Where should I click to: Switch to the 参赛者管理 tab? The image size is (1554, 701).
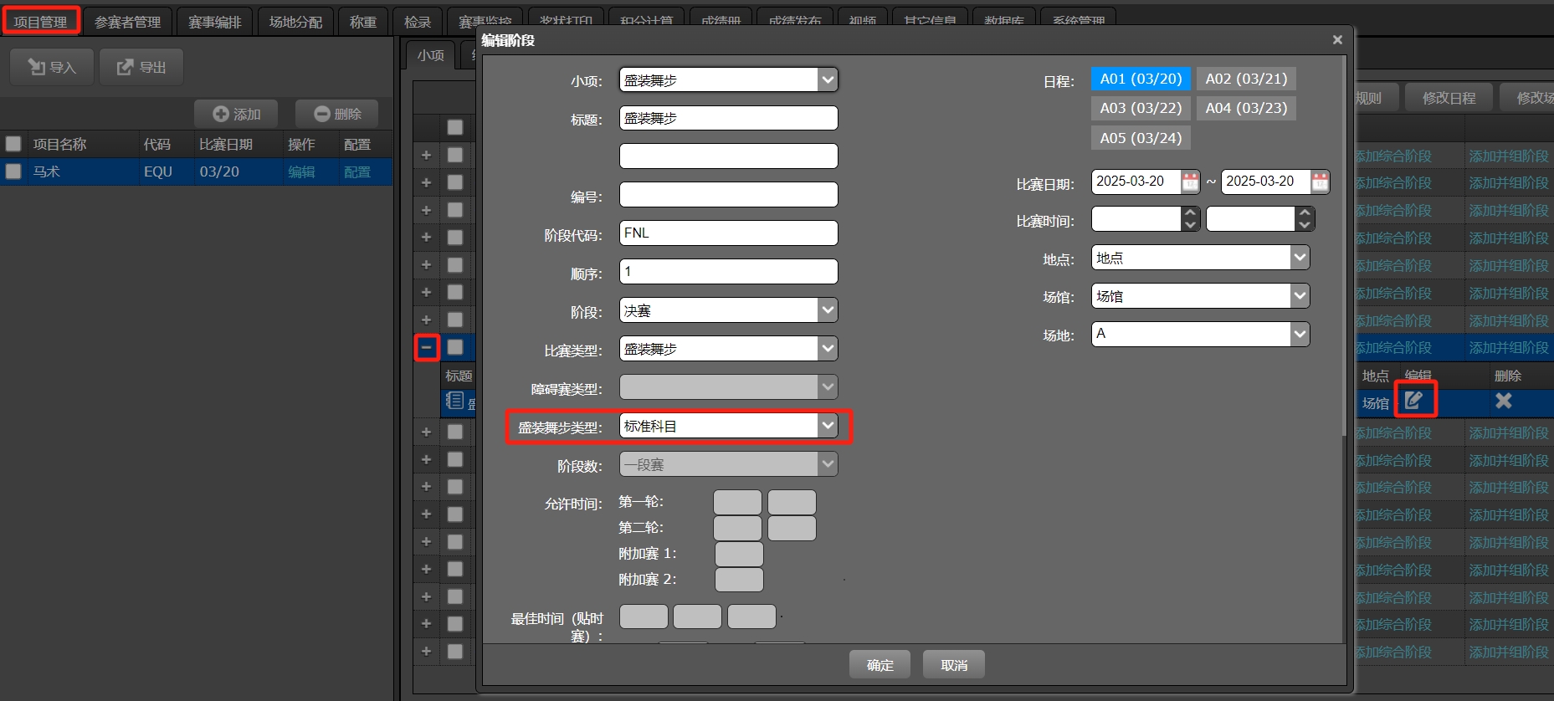(127, 22)
